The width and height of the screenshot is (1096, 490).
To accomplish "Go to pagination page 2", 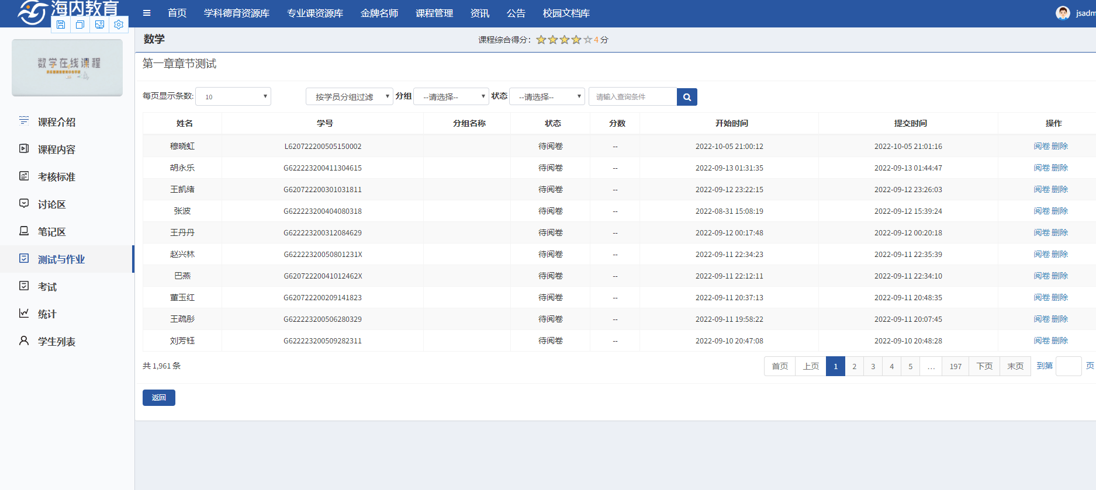I will point(854,366).
